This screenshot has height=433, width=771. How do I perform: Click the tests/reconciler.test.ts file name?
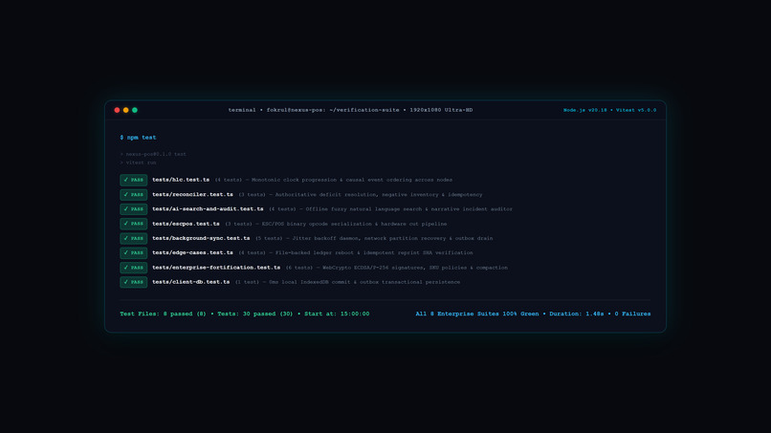[x=192, y=195]
